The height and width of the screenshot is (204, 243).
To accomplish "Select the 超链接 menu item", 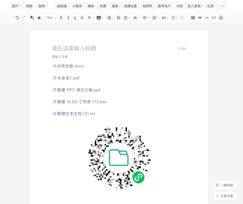I will click(62, 6).
